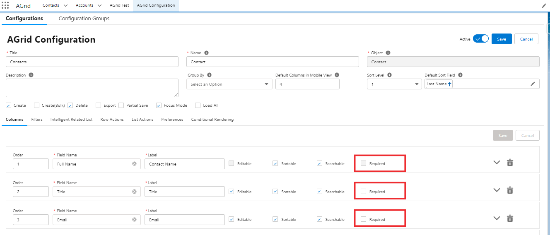Show the Group By info icon
The width and height of the screenshot is (550, 235).
coord(209,75)
